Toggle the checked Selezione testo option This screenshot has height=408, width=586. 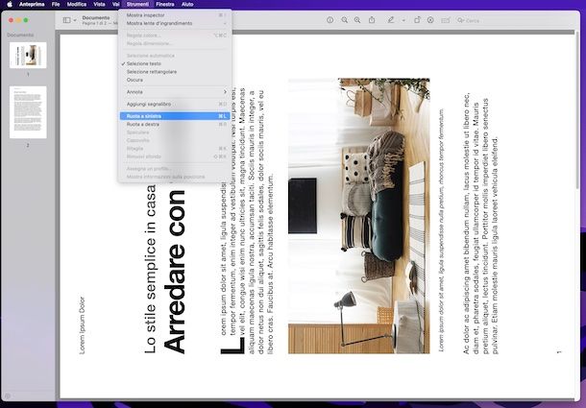point(175,63)
